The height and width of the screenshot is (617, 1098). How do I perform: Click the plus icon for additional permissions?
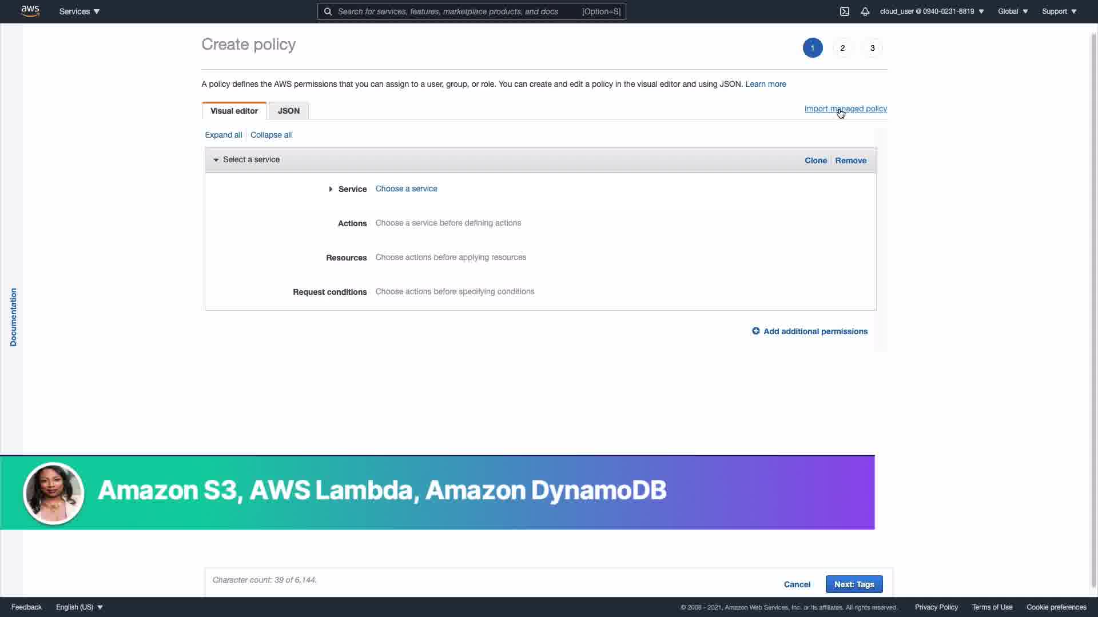point(755,331)
